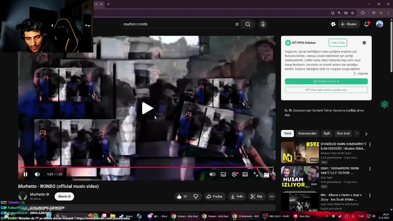
Task: Open the zoom magnifier in address bar
Action: pos(339,13)
